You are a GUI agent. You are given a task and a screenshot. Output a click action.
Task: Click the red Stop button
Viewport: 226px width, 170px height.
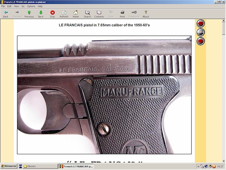[52, 14]
